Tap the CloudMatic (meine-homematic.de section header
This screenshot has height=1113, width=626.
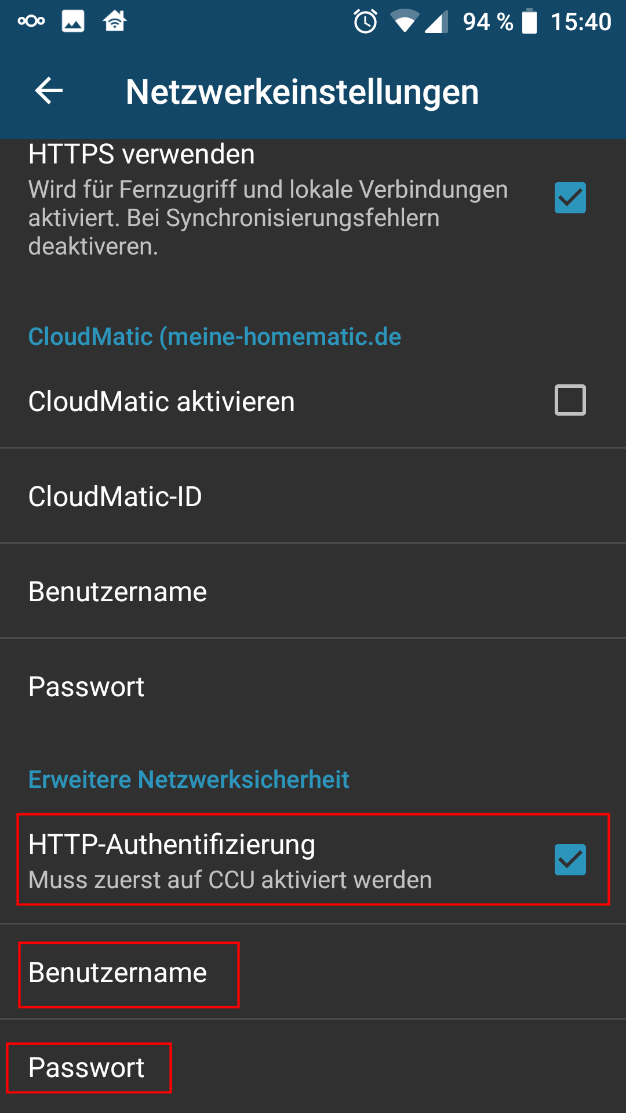214,337
